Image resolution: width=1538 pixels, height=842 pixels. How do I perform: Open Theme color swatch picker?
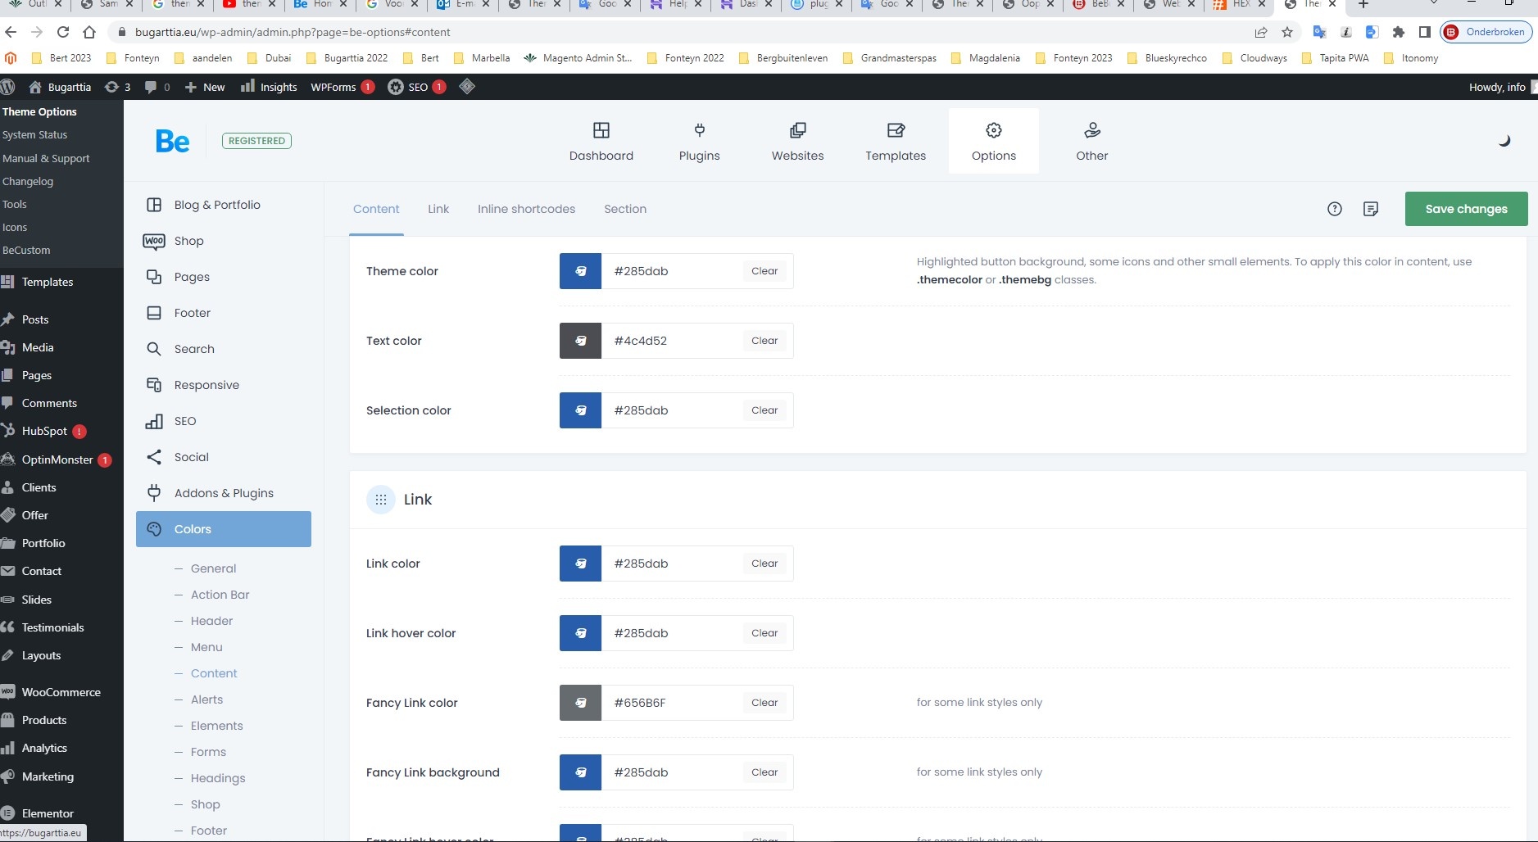pyautogui.click(x=580, y=271)
